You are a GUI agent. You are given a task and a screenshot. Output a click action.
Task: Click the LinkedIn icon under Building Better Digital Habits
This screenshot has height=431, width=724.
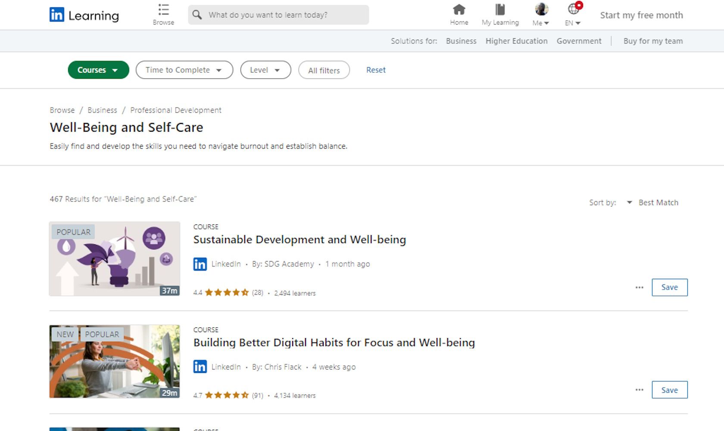pyautogui.click(x=200, y=366)
